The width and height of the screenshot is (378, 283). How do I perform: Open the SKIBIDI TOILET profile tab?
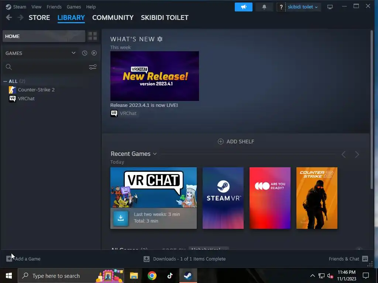pos(165,18)
